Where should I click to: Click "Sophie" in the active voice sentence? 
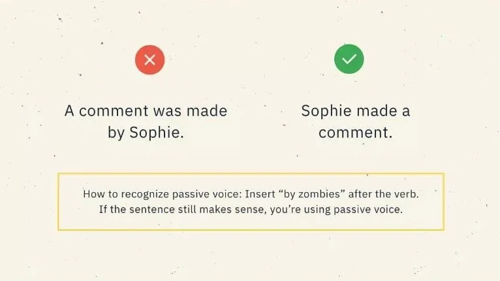pos(323,110)
